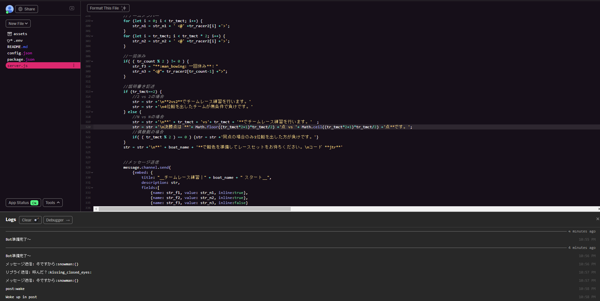Click the key icon beside .env
The image size is (600, 301).
(9, 41)
